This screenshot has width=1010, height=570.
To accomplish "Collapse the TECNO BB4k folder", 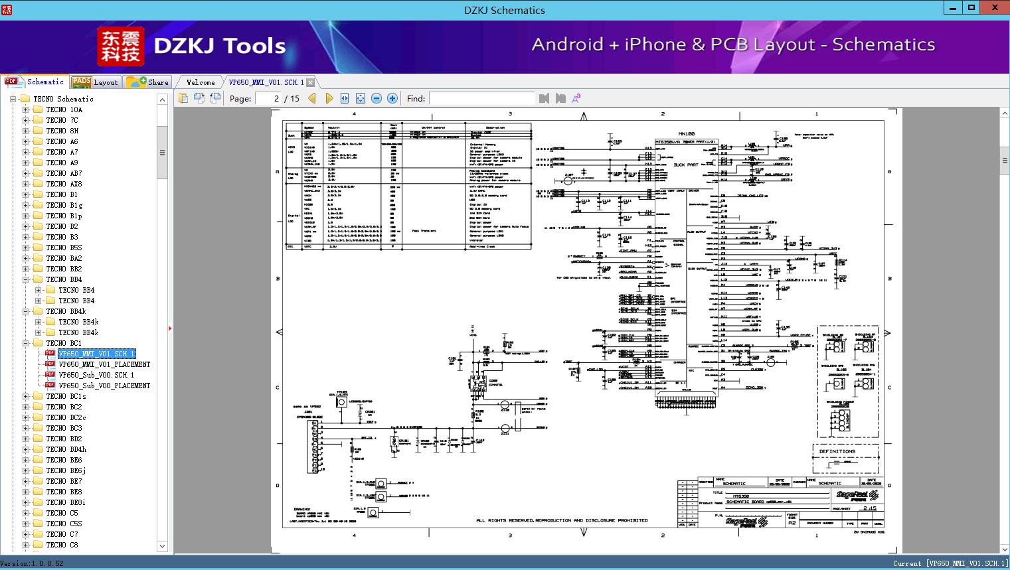I will tap(25, 311).
